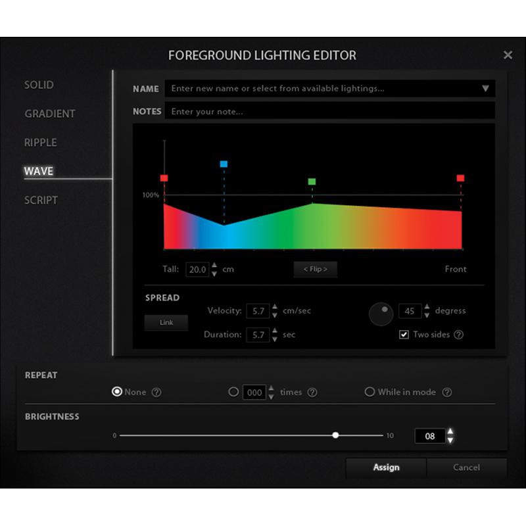Select the repeat times radio button
The width and height of the screenshot is (526, 526).
(x=233, y=392)
